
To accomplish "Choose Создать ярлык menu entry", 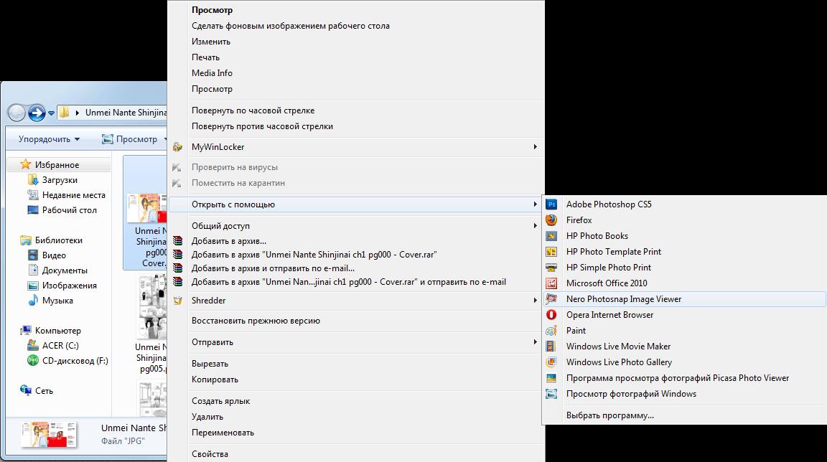I will pyautogui.click(x=356, y=401).
